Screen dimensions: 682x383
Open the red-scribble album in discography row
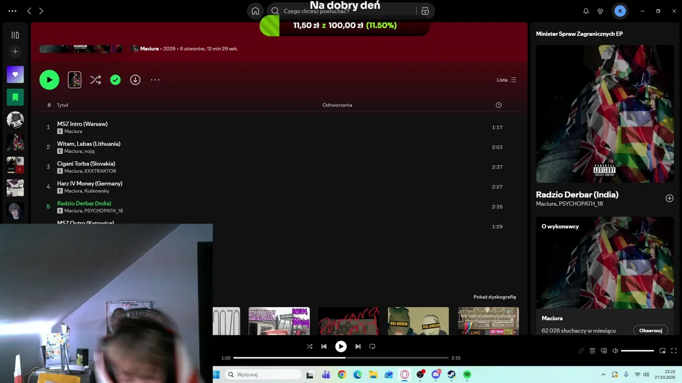[x=348, y=321]
